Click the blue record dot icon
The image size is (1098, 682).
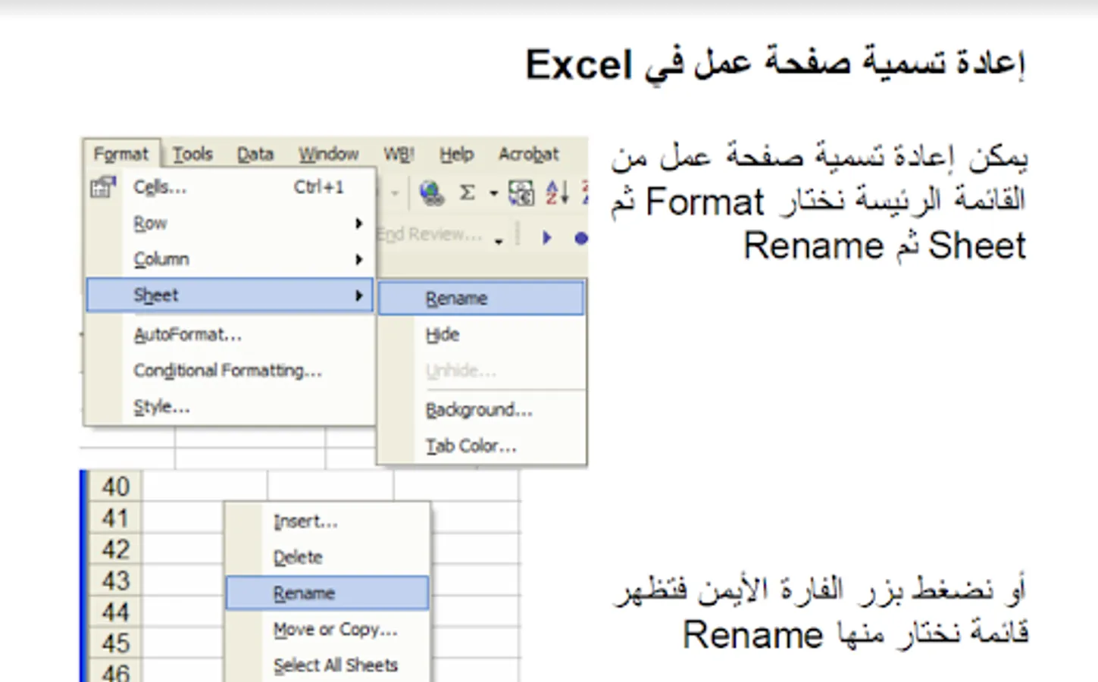pyautogui.click(x=581, y=239)
